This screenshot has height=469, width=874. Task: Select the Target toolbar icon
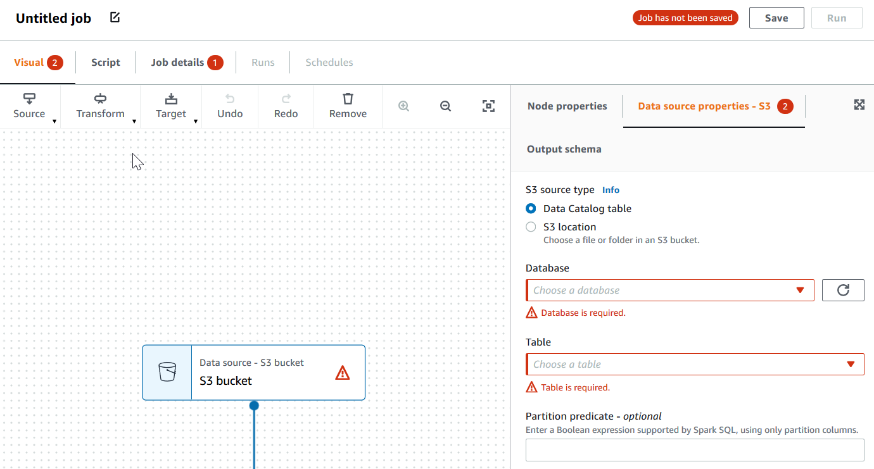(x=171, y=99)
